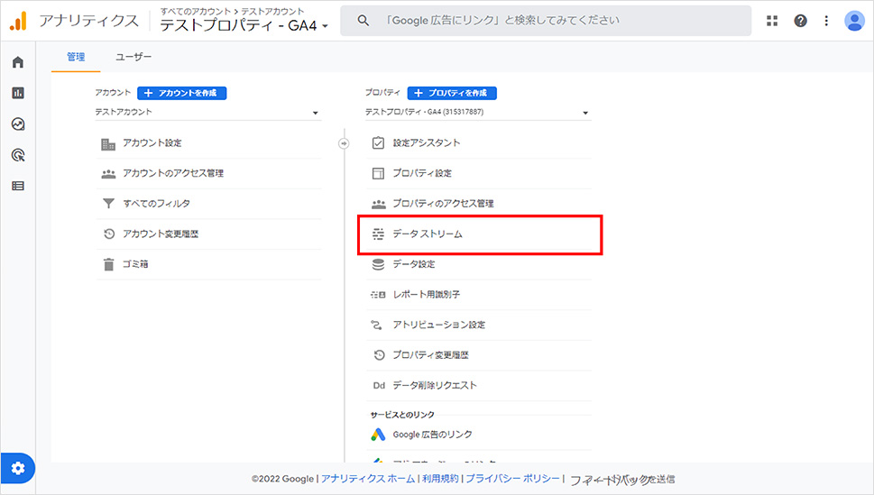This screenshot has width=874, height=495.
Task: Open ゴミ箱 row
Action: [x=208, y=264]
